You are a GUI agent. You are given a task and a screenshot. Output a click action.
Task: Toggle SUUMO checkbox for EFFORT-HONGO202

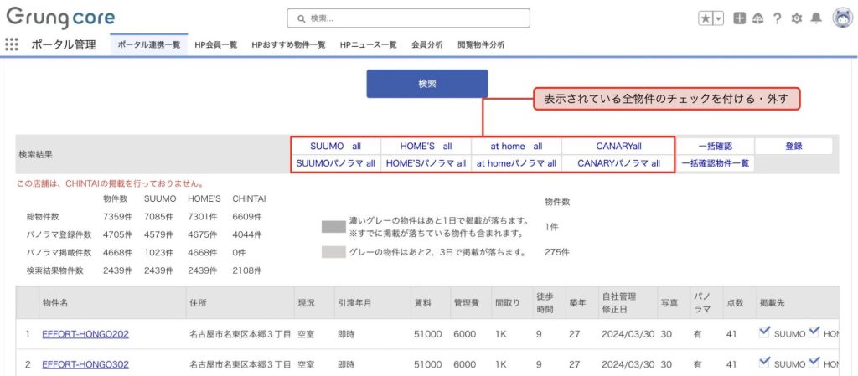click(764, 332)
